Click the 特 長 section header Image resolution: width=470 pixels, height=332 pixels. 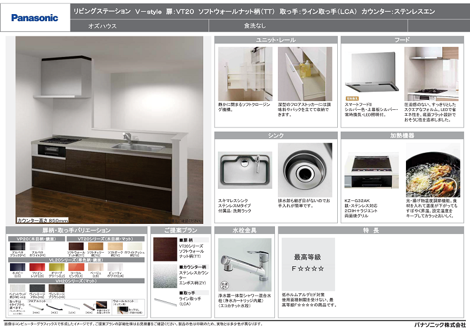click(371, 230)
